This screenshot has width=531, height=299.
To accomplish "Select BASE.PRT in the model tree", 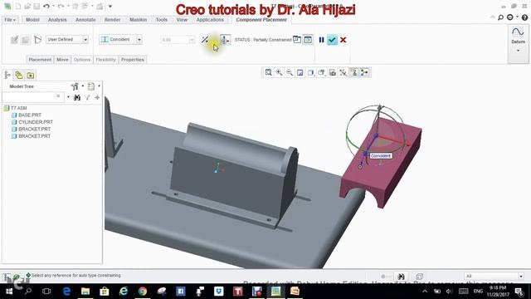I will click(30, 115).
